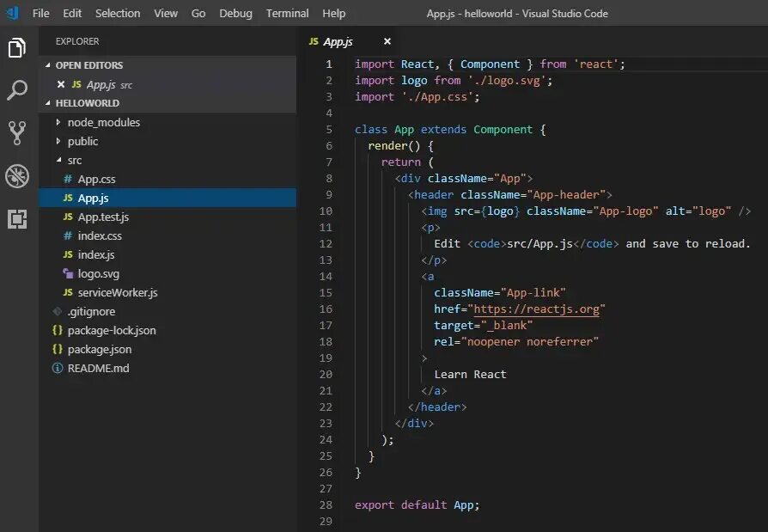768x532 pixels.
Task: Click the '_blank' target value
Action: (507, 325)
